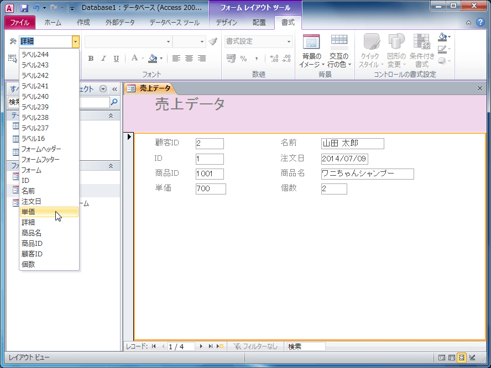Click the Undo icon in title bar

point(36,8)
